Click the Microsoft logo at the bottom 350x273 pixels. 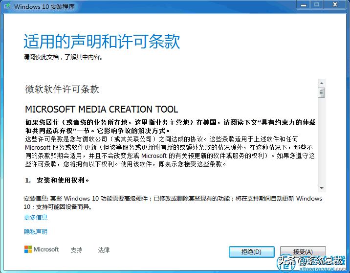pyautogui.click(x=42, y=250)
